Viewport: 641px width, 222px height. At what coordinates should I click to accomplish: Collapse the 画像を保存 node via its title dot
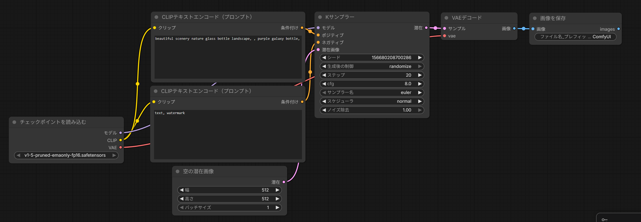click(x=535, y=18)
